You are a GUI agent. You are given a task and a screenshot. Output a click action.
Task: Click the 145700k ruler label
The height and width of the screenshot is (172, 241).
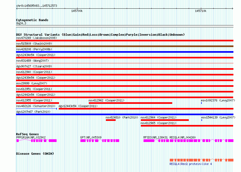point(77,11)
